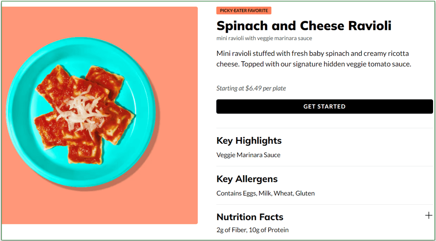Select the 2g of Fiber nutrition text
The height and width of the screenshot is (241, 436).
coord(231,230)
